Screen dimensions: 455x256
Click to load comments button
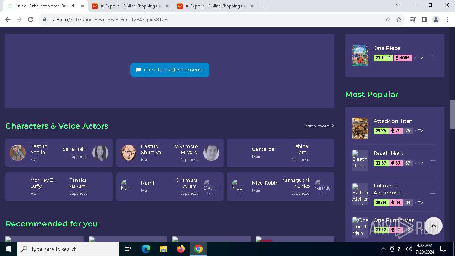coord(170,70)
